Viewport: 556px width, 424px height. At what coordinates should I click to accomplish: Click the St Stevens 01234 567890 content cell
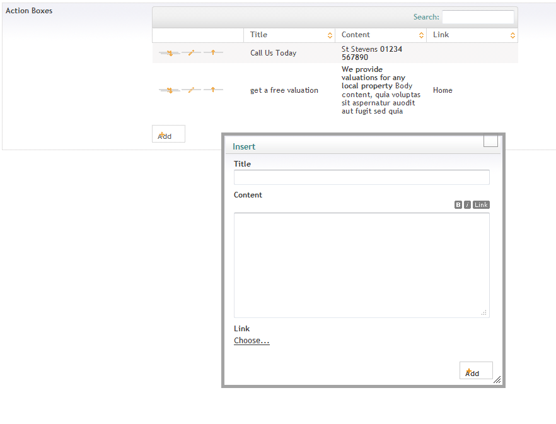click(x=372, y=53)
